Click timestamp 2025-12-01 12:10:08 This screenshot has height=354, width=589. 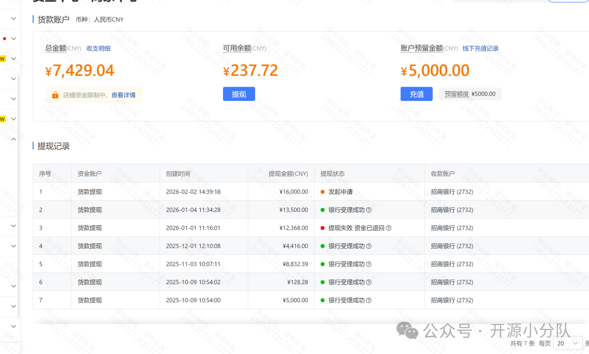(193, 246)
